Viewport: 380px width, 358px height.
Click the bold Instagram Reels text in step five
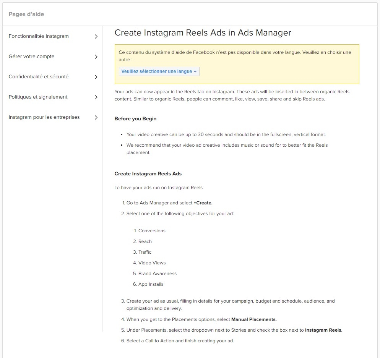pyautogui.click(x=323, y=330)
